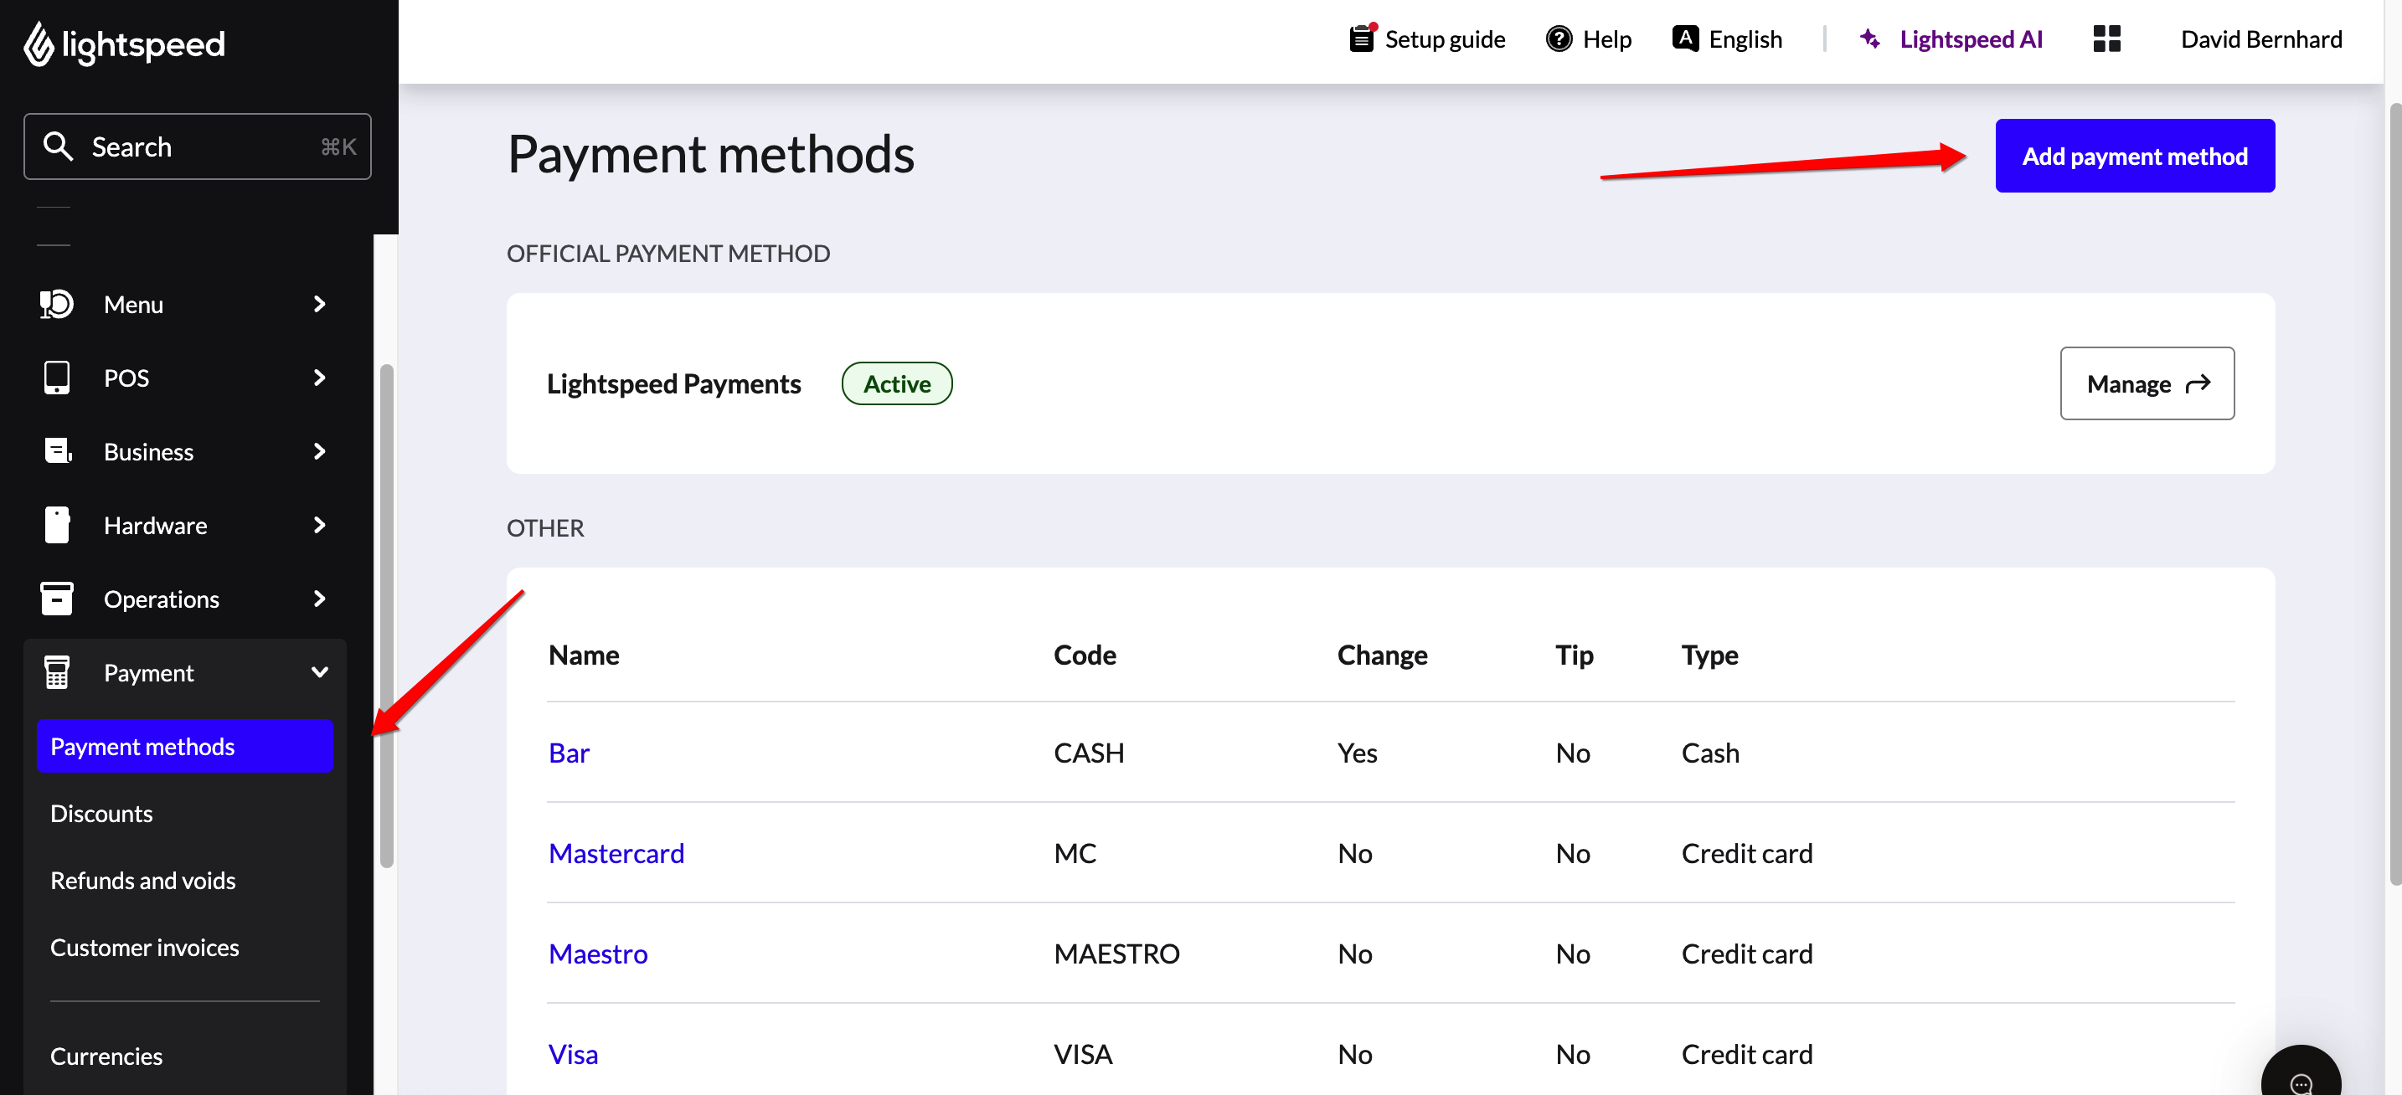Open the Maestro payment method link
This screenshot has width=2402, height=1095.
pos(598,954)
